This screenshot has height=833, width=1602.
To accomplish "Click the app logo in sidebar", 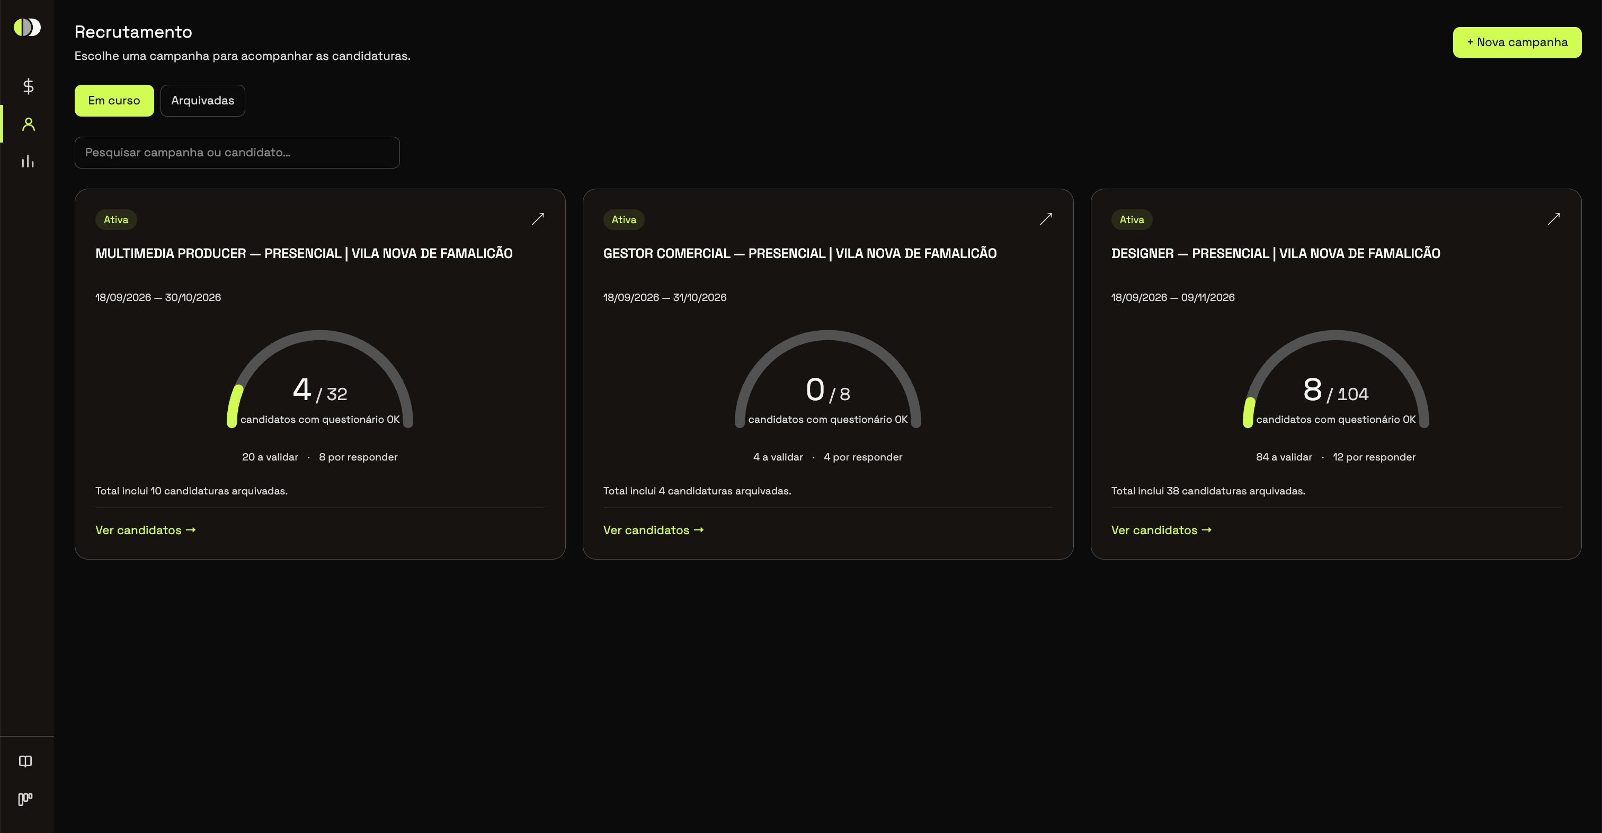I will pyautogui.click(x=28, y=28).
